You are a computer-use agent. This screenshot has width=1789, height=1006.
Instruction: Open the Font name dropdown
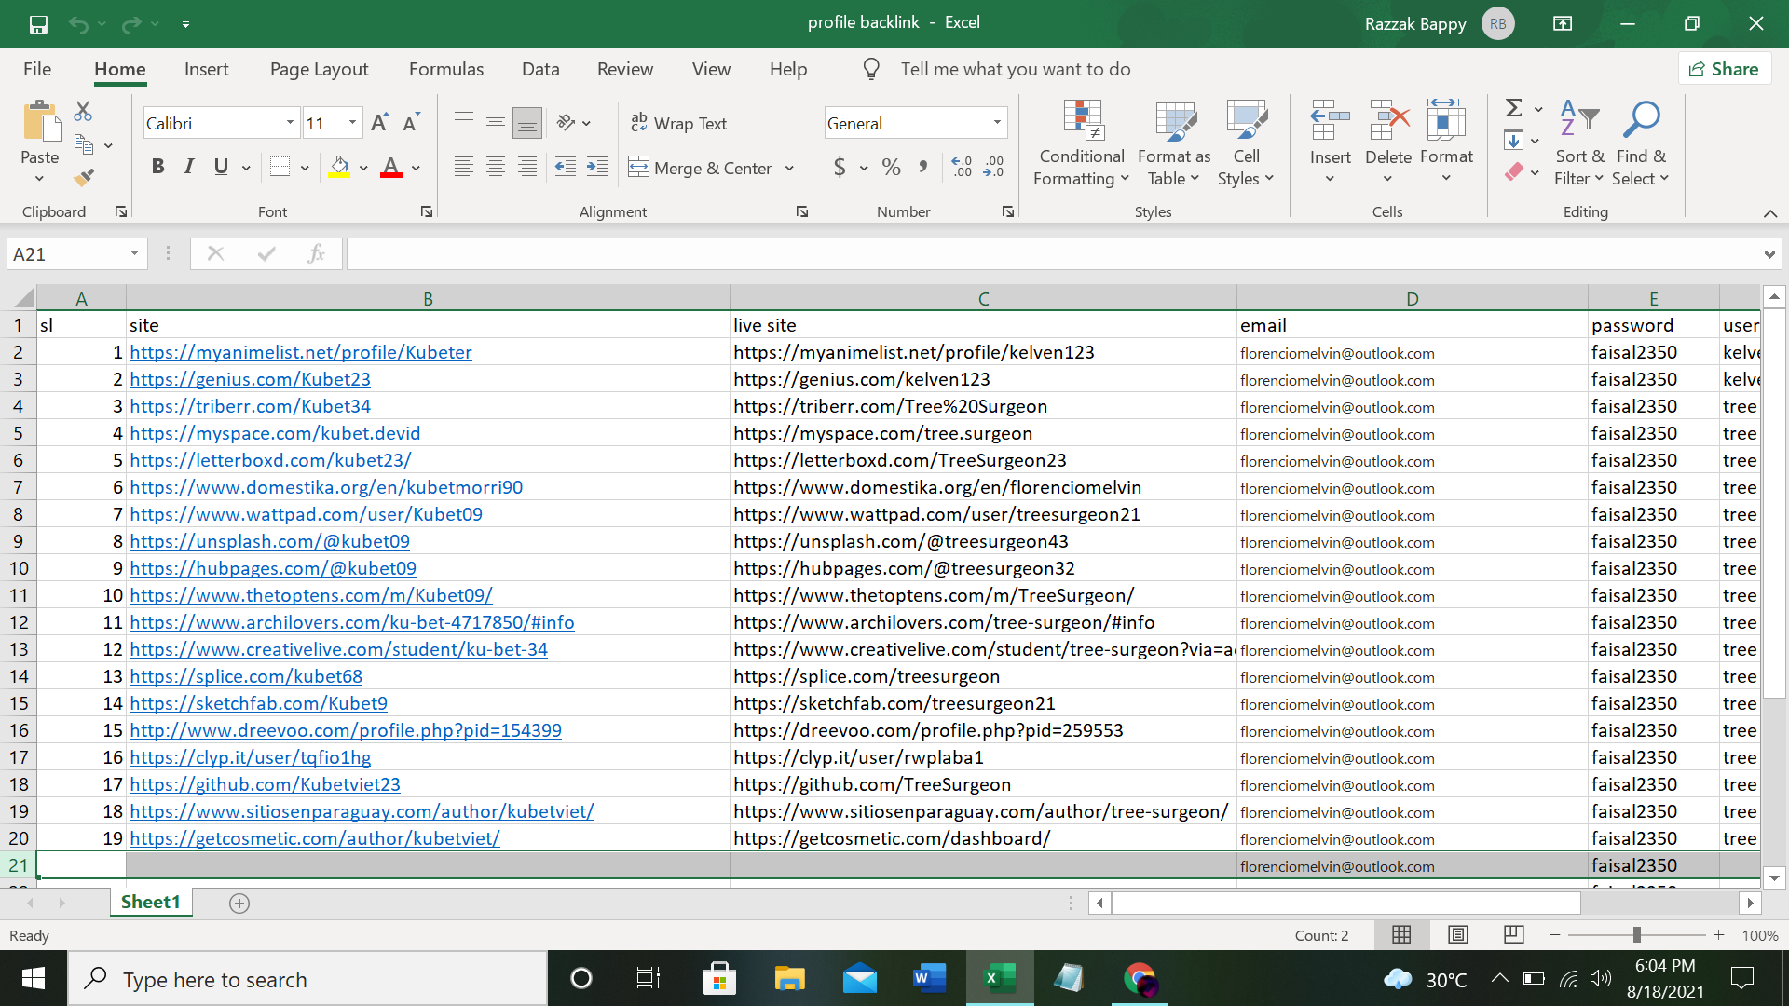click(289, 122)
